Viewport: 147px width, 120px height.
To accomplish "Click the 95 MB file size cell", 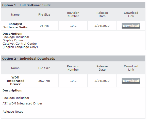I will 44,25.
